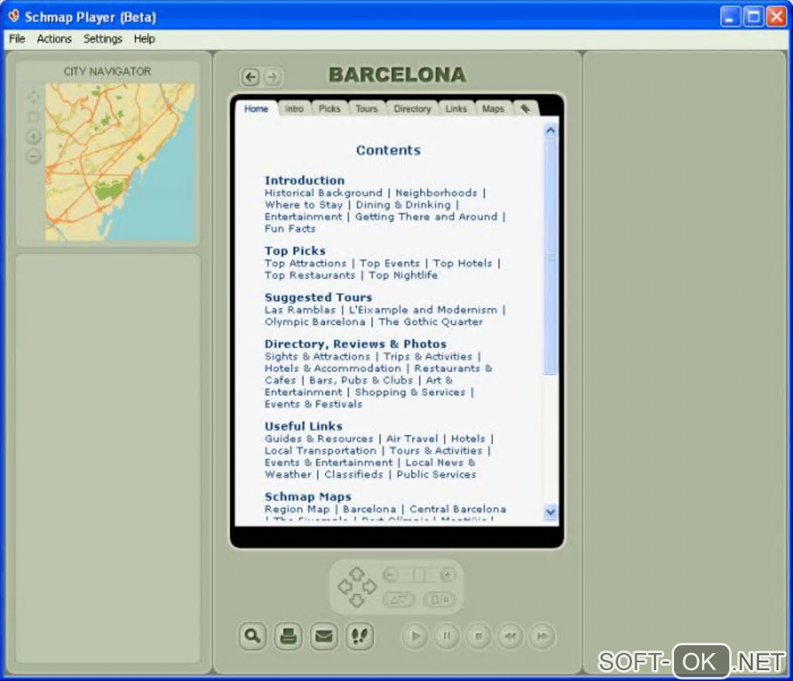This screenshot has width=793, height=681.
Task: Click the print button
Action: point(288,635)
